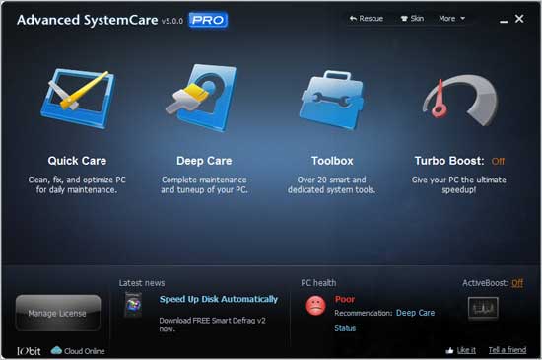Image resolution: width=542 pixels, height=360 pixels.
Task: Click 'Over 20 smart and dedicated' description
Action: [331, 184]
